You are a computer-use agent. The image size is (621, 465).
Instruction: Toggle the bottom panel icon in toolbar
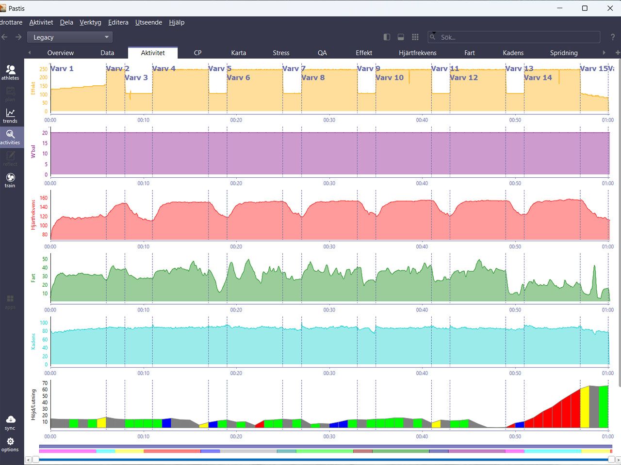(401, 37)
